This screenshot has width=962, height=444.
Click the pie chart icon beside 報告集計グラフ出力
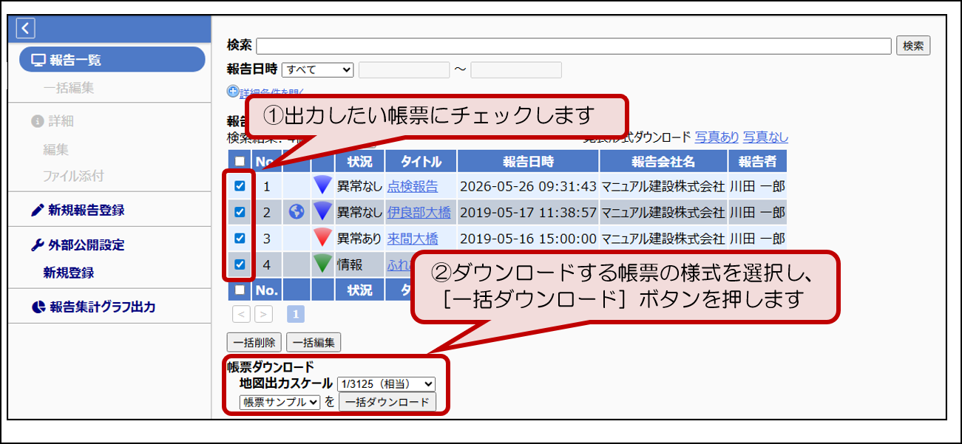click(x=38, y=307)
